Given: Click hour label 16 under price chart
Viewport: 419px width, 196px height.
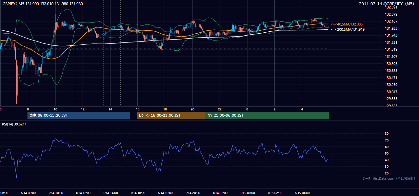Looking at the screenshot, I should [138, 109].
